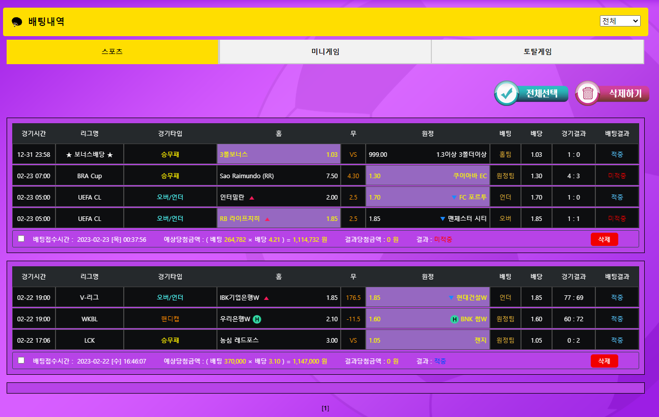This screenshot has height=417, width=659.
Task: Click blue down arrow beside 맨체스터 시티
Action: click(443, 219)
